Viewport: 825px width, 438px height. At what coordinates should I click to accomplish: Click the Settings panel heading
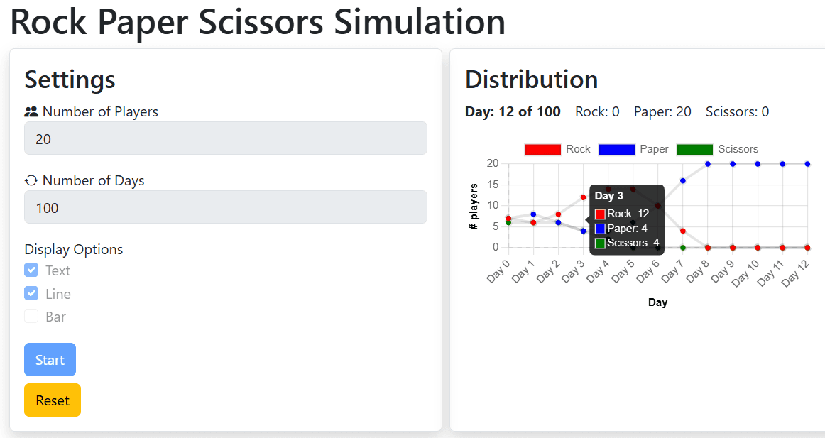coord(70,80)
